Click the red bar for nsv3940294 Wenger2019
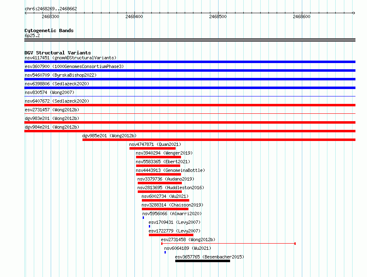 pos(158,157)
